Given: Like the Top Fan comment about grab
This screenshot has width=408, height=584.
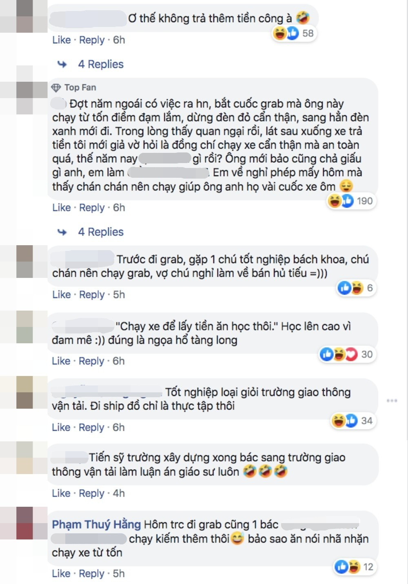Looking at the screenshot, I should (61, 208).
